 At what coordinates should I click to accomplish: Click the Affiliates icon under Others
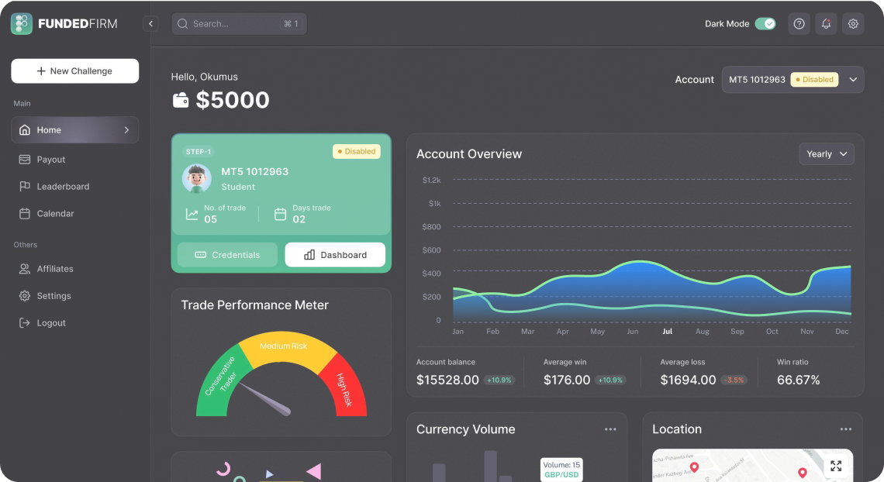point(25,268)
